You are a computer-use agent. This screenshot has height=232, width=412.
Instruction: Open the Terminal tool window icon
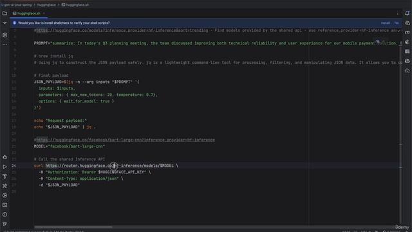coord(5,205)
